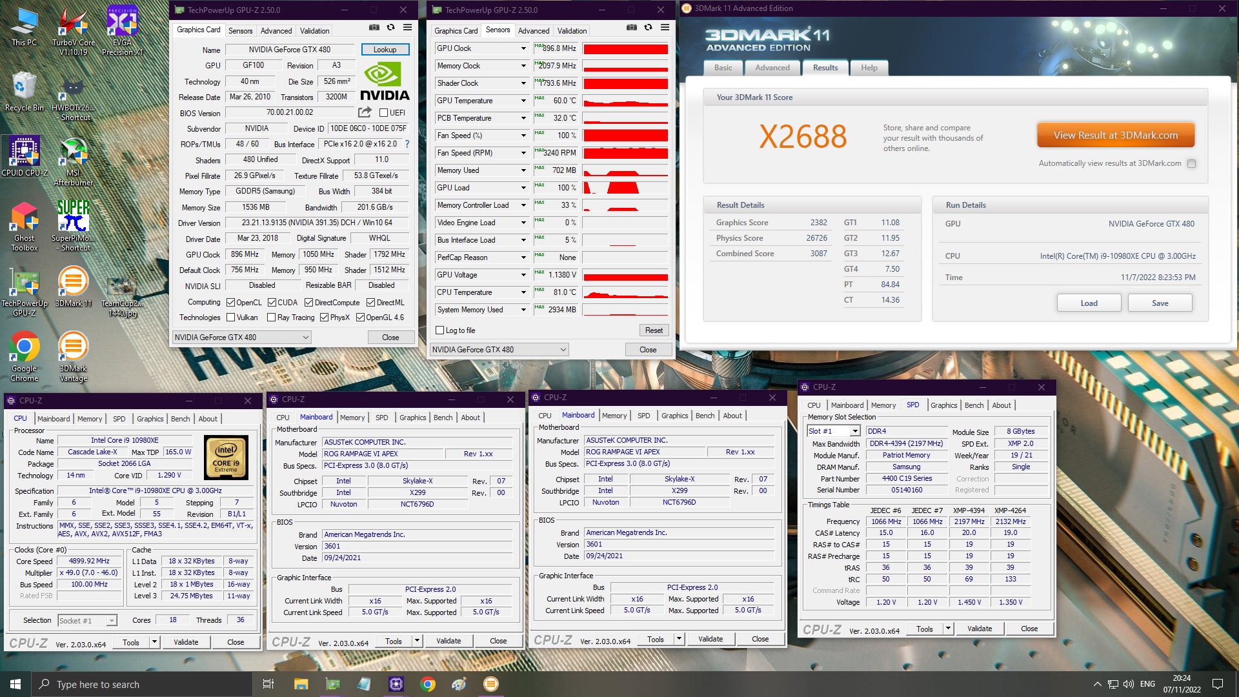Screen dimensions: 1239x697
Task: Open hamburger menu in GPU-Z Sensors window
Action: 665,27
